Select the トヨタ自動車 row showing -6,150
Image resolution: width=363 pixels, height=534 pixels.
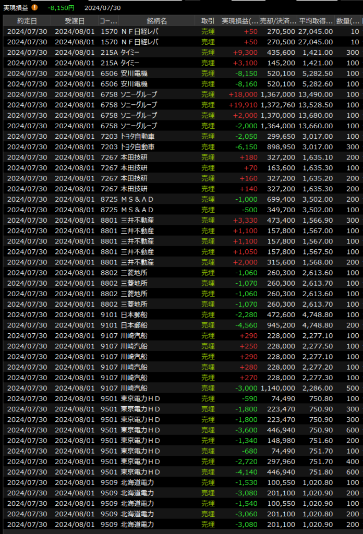click(x=181, y=147)
